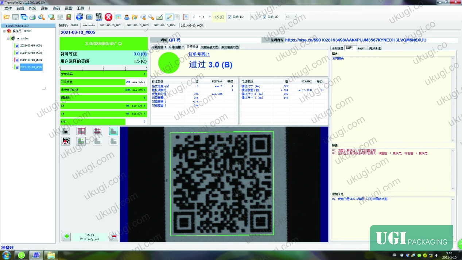Select the vericube document tab

click(x=89, y=26)
